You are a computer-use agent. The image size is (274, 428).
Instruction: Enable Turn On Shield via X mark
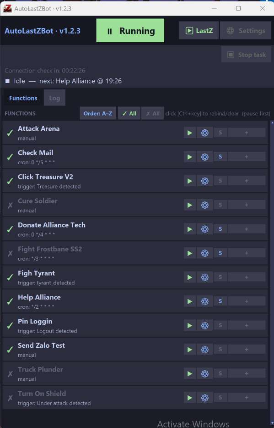click(x=10, y=398)
